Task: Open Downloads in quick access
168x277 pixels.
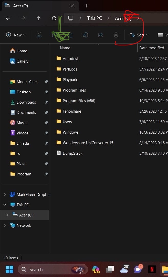Action: (x=23, y=102)
